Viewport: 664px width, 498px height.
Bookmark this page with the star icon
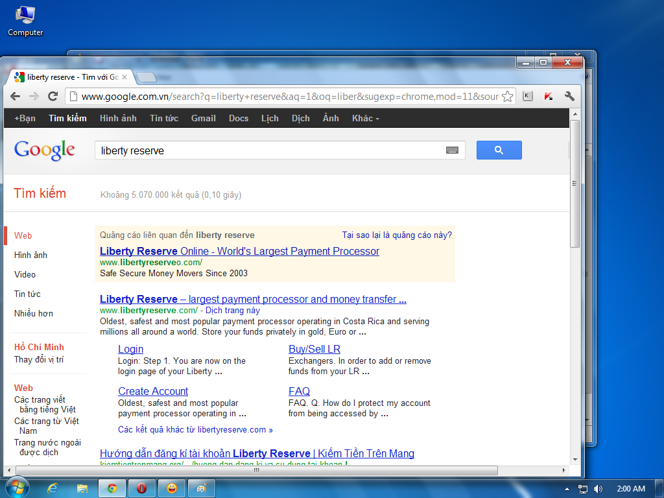[507, 97]
